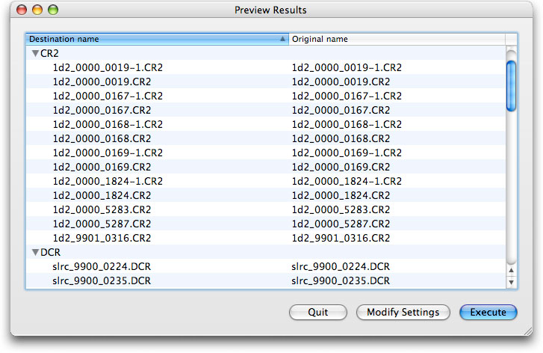Select destination file 1d2_0000_0167.CR2
This screenshot has height=353, width=543.
point(102,110)
